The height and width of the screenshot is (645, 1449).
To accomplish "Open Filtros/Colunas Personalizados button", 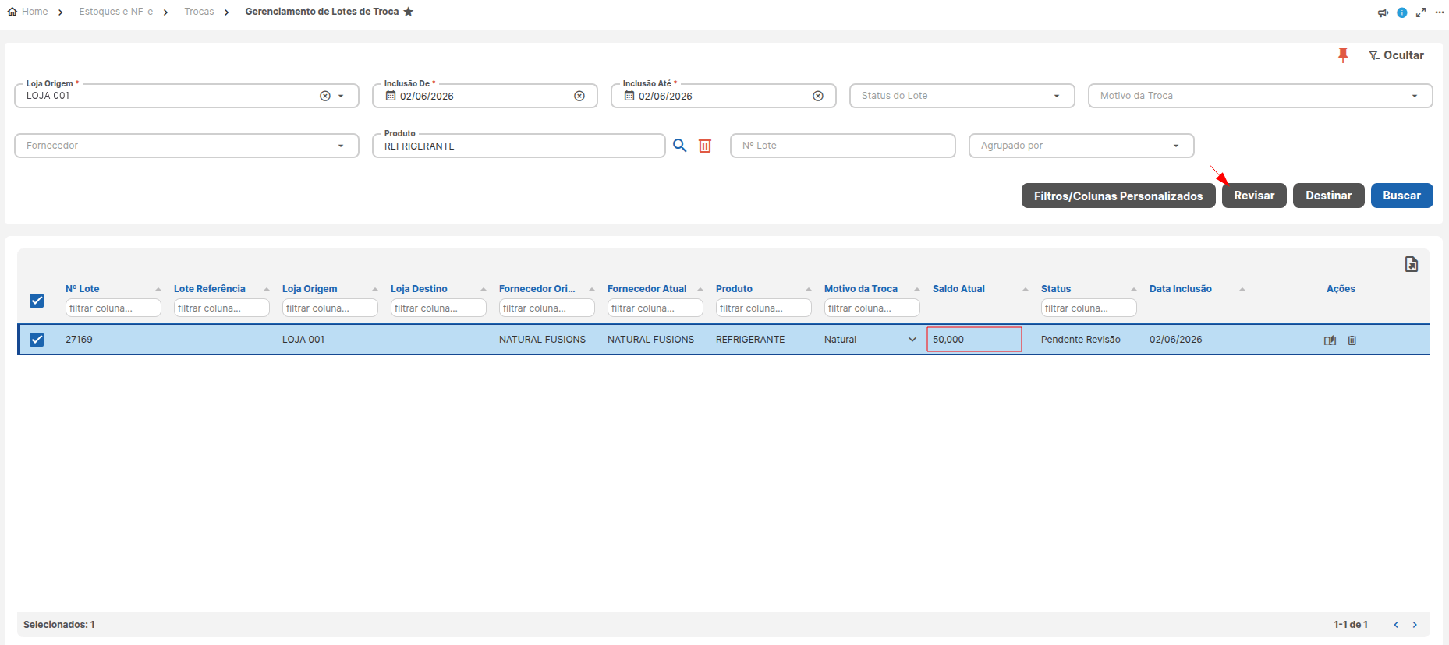I will [1118, 196].
